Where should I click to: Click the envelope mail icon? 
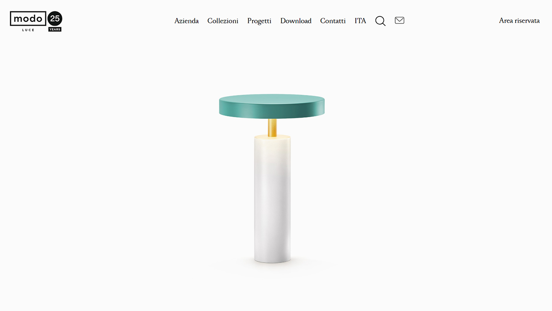click(x=399, y=20)
